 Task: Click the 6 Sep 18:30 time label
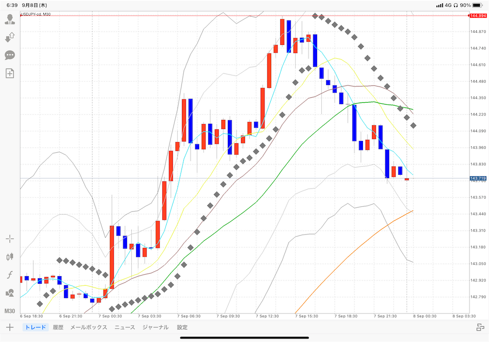pyautogui.click(x=32, y=316)
